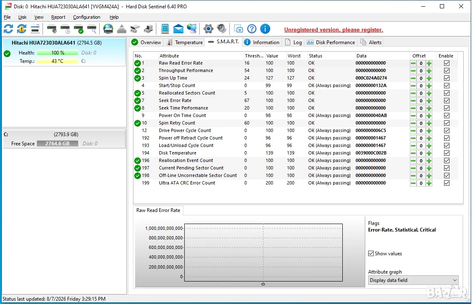The height and width of the screenshot is (304, 472).
Task: Open the Attribute graph dropdown
Action: coord(413,280)
